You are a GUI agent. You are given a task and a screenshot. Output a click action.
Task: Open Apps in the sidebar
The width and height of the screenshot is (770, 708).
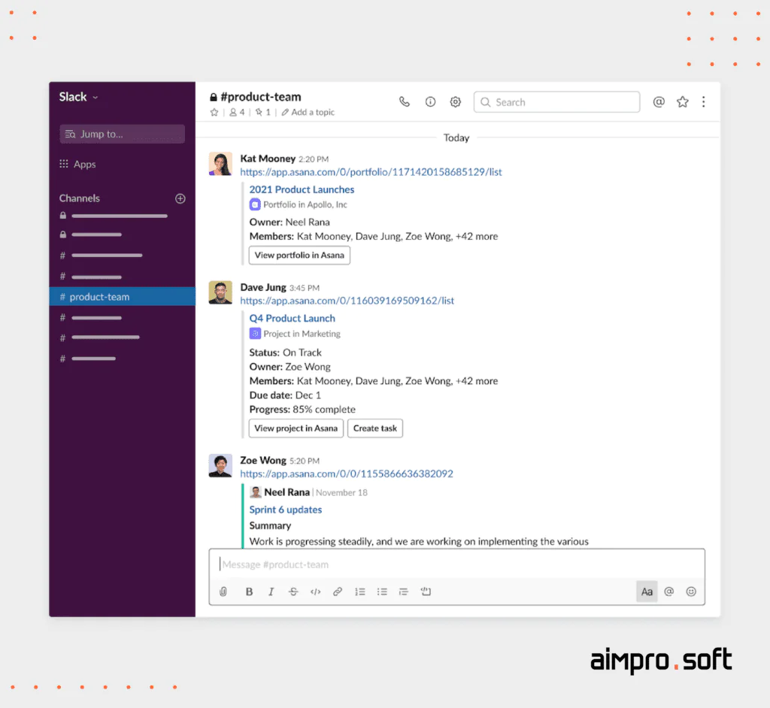point(77,164)
